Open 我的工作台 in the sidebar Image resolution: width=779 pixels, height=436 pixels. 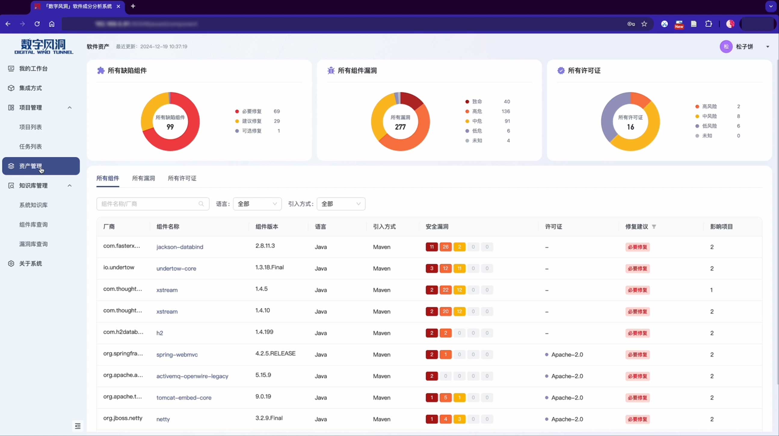[33, 69]
